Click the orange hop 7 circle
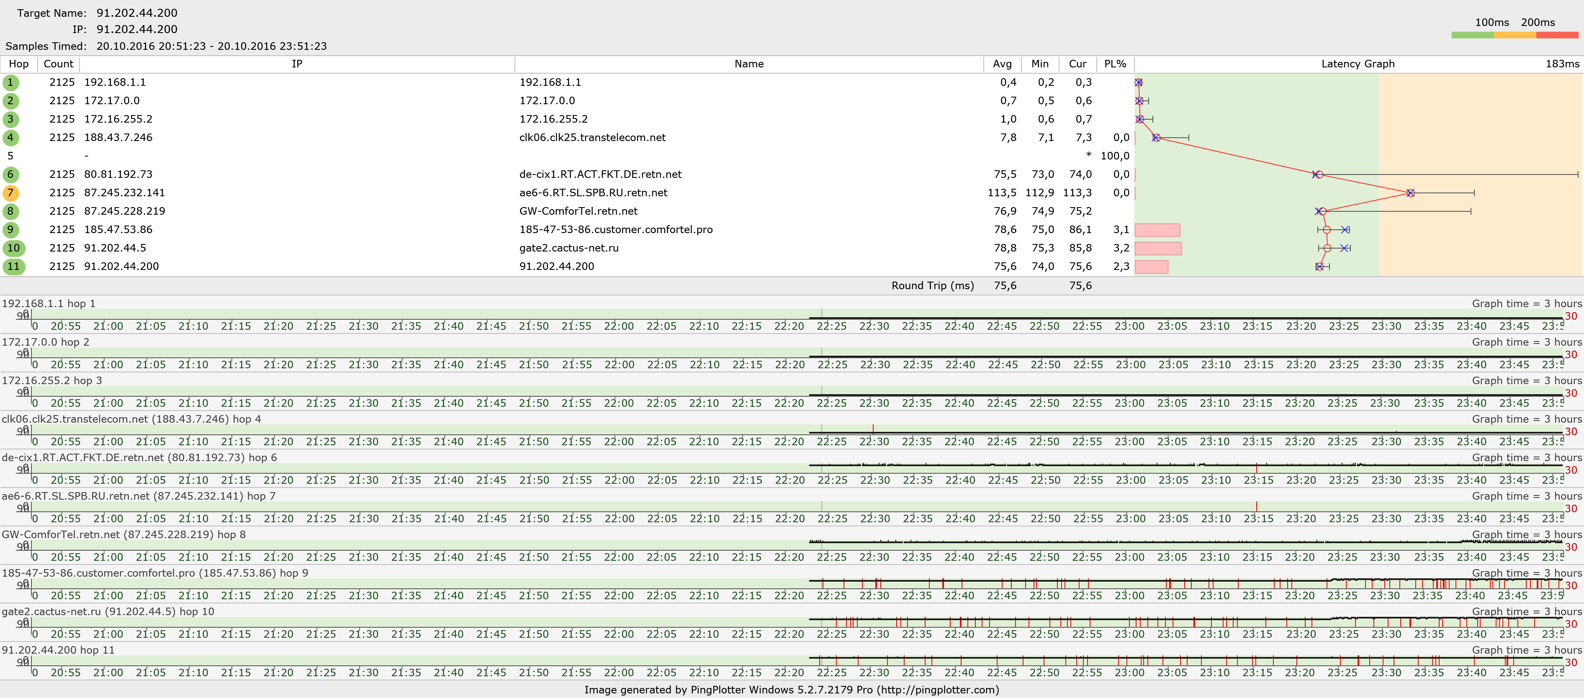This screenshot has height=698, width=1584. click(x=10, y=193)
